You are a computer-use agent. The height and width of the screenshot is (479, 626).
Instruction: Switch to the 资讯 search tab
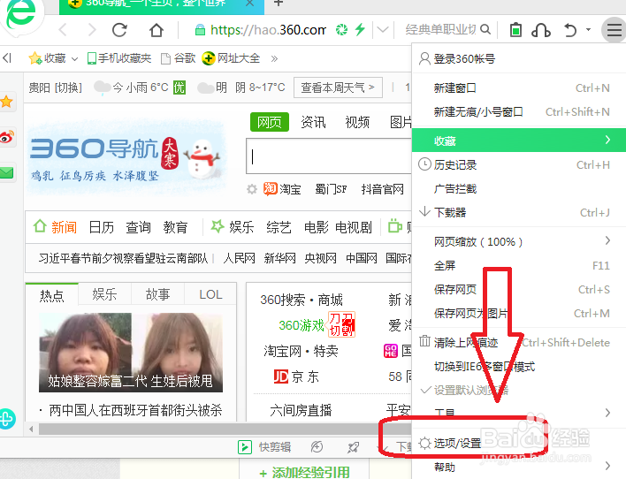pos(313,122)
